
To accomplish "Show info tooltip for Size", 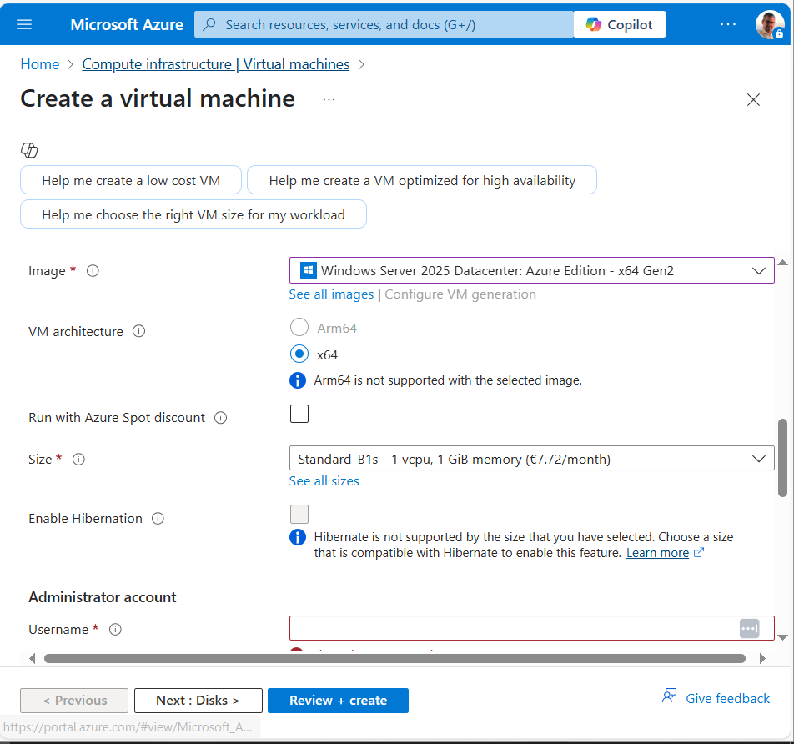I will coord(78,460).
